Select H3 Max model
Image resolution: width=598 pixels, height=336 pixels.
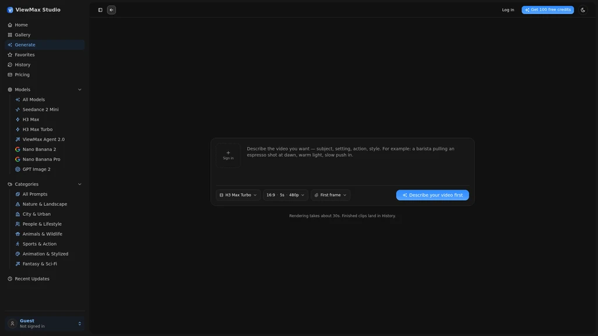pyautogui.click(x=48, y=119)
